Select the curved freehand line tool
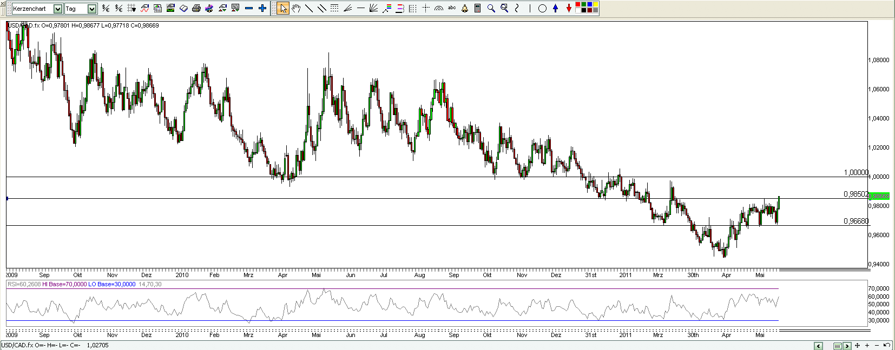The width and height of the screenshot is (895, 350). (517, 8)
